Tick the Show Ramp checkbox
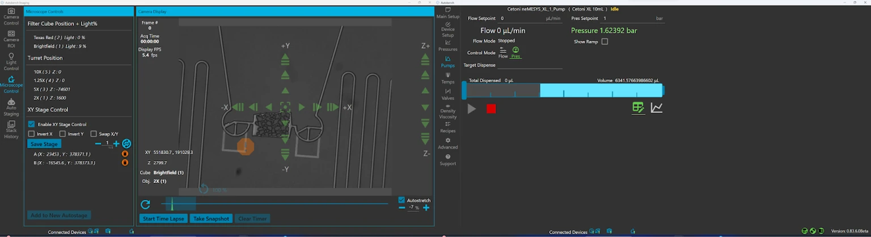The width and height of the screenshot is (871, 237). tap(604, 41)
